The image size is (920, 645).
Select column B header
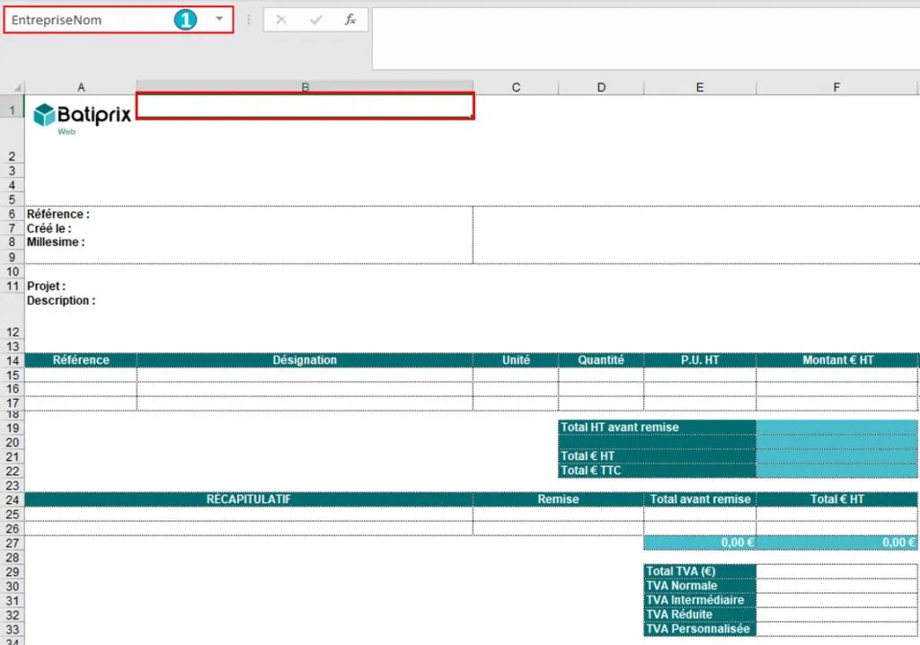click(305, 87)
